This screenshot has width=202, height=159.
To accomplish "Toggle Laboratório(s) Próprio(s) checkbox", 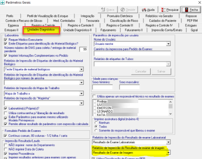I will pyautogui.click(x=6, y=108).
